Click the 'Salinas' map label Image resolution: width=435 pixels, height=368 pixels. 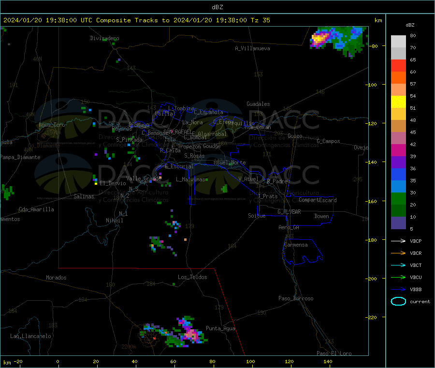pyautogui.click(x=84, y=196)
